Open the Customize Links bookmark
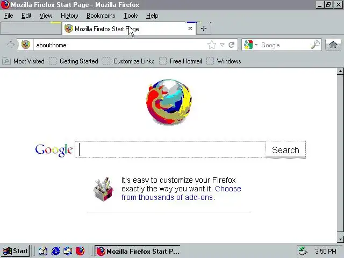This screenshot has height=258, width=344. pos(128,61)
